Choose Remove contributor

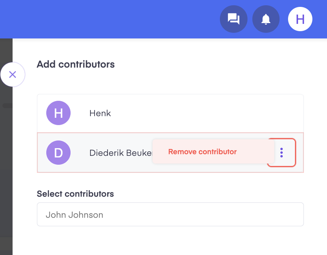[x=202, y=152]
